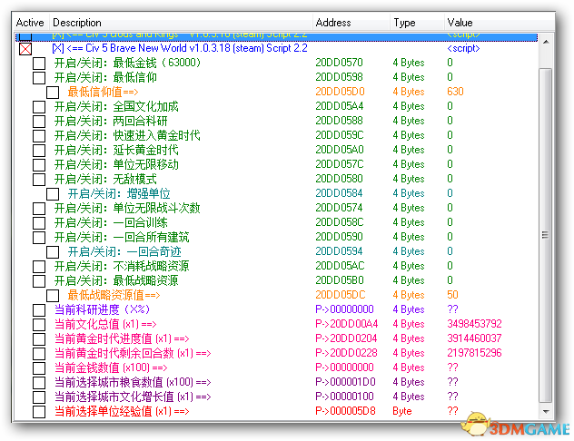The width and height of the screenshot is (574, 441).
Task: Select the 当前选择单位经验值 row description
Action: pos(122,411)
